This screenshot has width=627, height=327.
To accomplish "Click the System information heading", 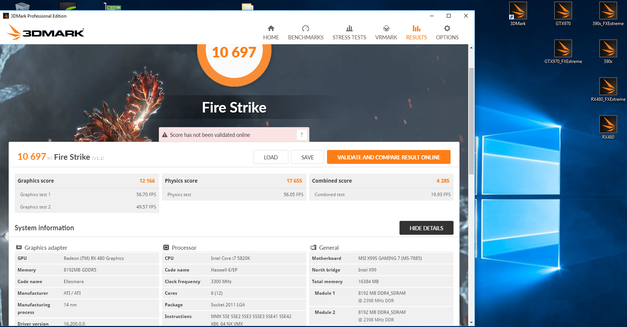I will point(44,228).
